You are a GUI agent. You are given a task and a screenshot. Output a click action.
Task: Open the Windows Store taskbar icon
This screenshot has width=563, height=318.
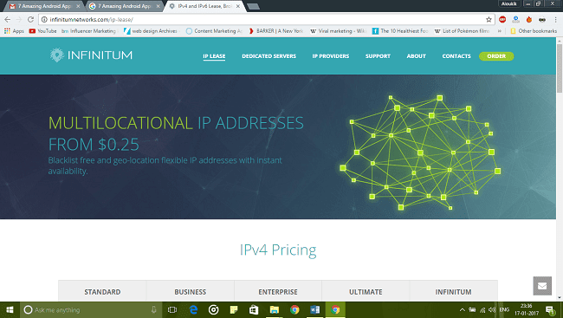[x=254, y=309]
